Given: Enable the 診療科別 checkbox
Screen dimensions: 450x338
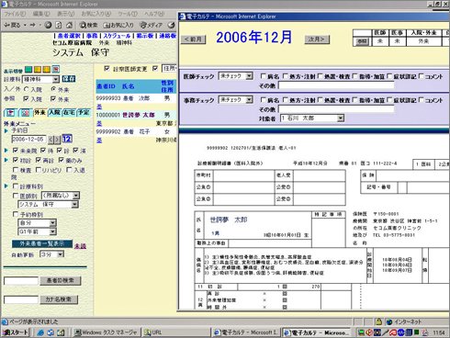Looking at the screenshot, I should 16,186.
